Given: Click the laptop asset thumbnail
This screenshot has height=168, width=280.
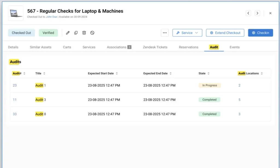Looking at the screenshot, I should click(x=16, y=13).
